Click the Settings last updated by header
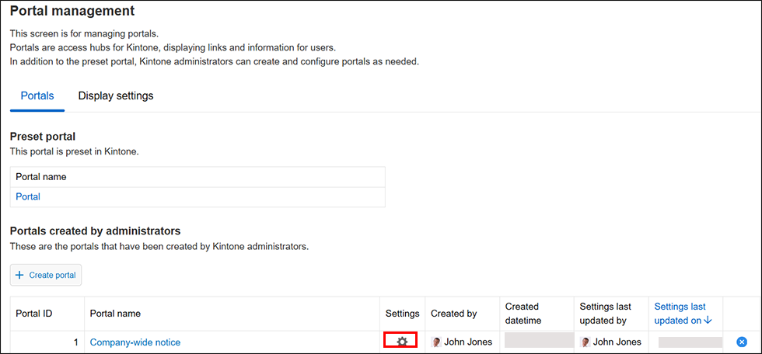Viewport: 762px width, 354px height. [x=606, y=314]
